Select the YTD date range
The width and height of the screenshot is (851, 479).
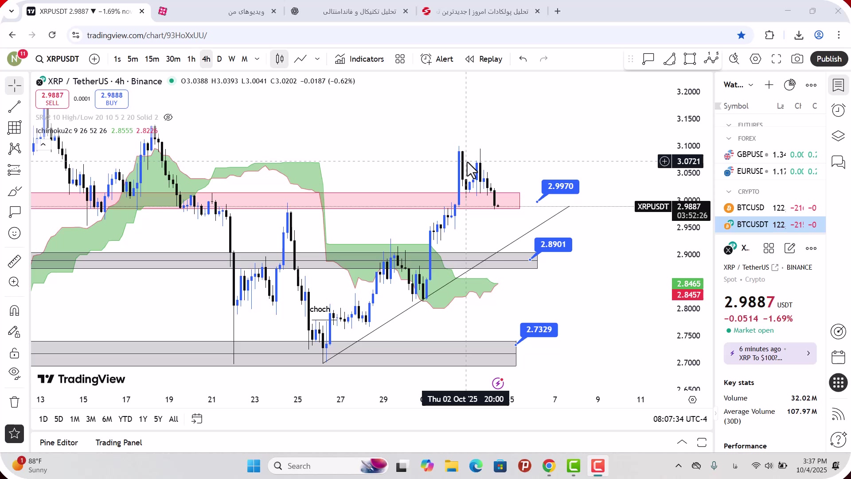coord(125,419)
